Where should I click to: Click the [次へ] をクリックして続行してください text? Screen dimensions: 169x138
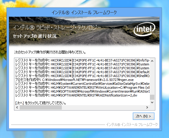tap(41, 103)
